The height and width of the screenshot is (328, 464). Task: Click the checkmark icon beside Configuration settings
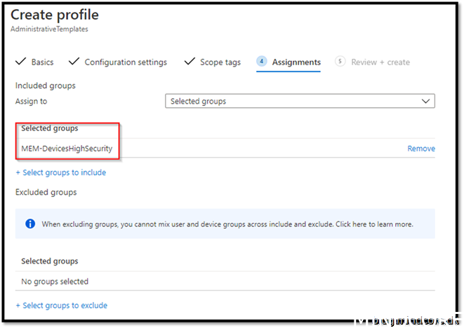[74, 62]
